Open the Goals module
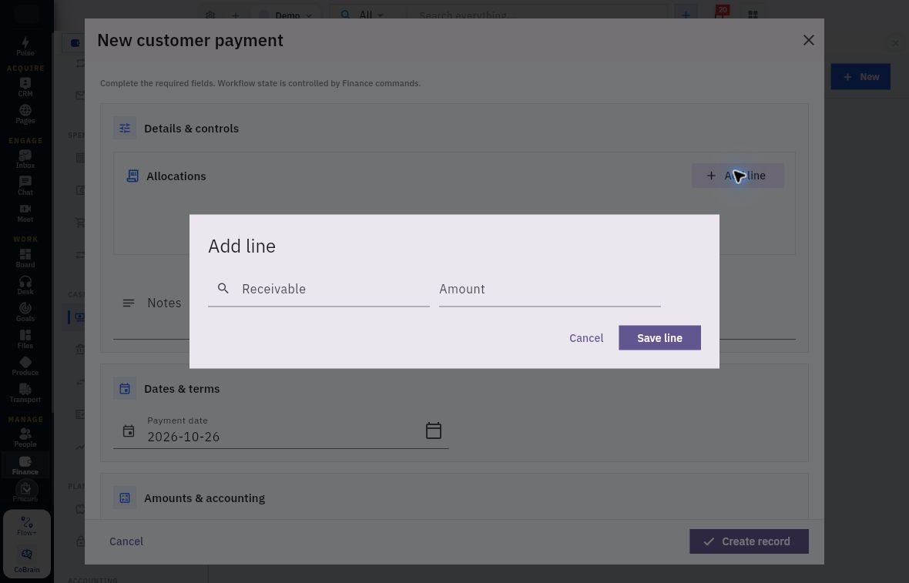The height and width of the screenshot is (583, 909). pyautogui.click(x=25, y=313)
